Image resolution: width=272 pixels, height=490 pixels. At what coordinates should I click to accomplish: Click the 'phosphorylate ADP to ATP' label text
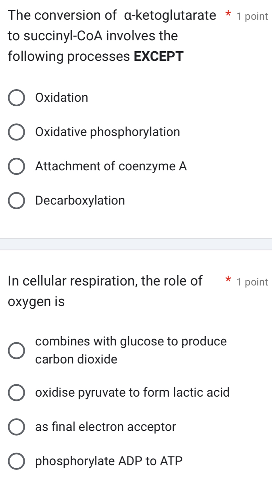pos(109,461)
